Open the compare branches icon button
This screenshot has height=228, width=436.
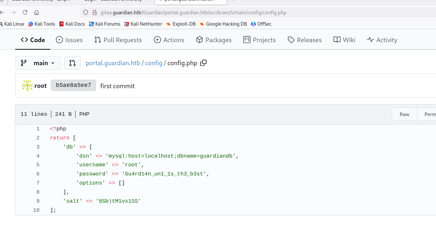[x=73, y=63]
